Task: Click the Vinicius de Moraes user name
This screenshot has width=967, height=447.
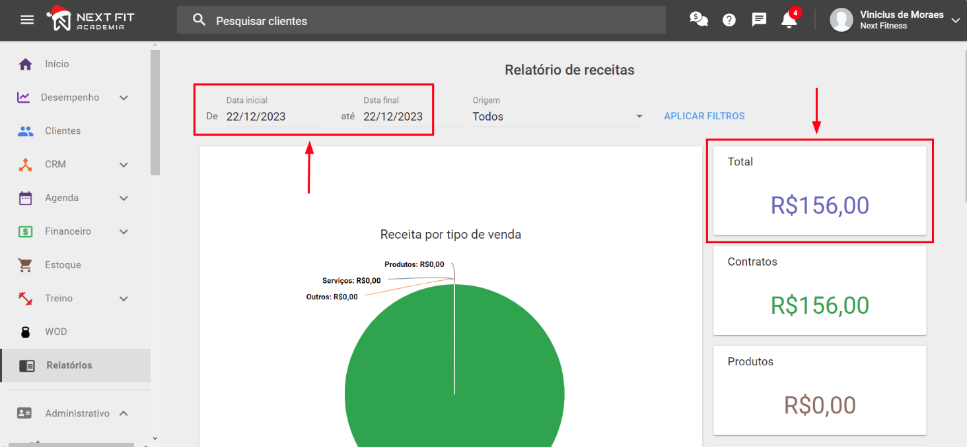Action: point(902,15)
